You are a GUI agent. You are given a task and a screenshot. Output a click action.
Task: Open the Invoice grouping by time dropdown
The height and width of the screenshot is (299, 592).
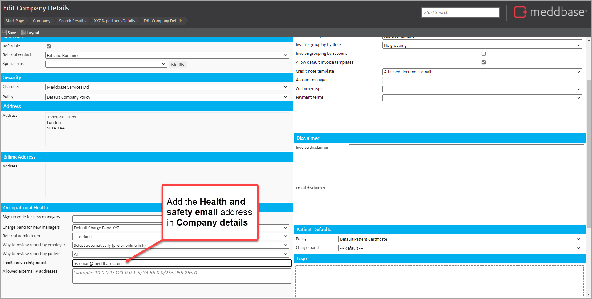click(x=482, y=45)
